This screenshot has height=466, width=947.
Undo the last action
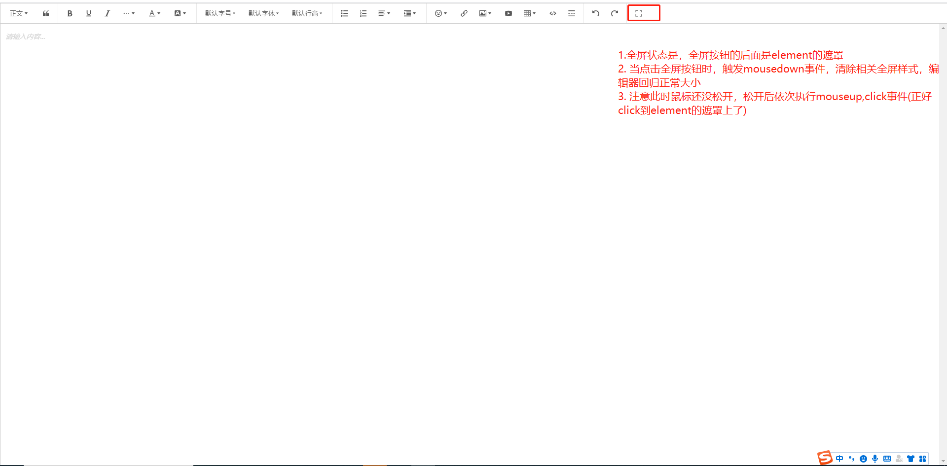595,13
